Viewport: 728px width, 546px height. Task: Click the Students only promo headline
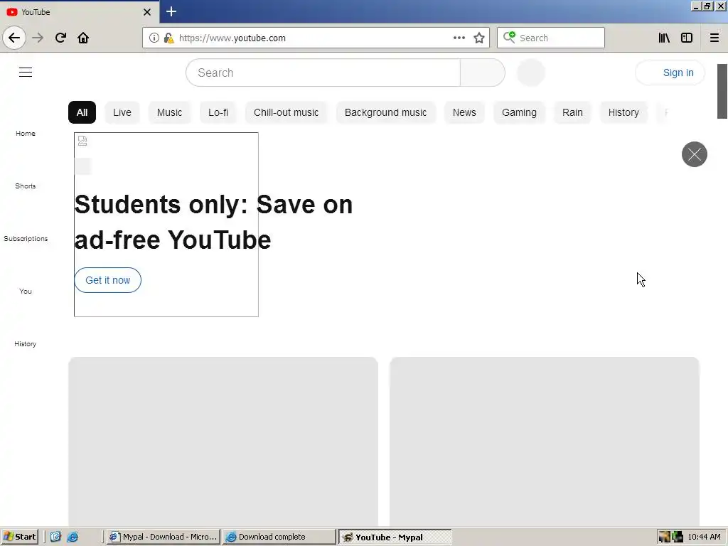tap(213, 222)
